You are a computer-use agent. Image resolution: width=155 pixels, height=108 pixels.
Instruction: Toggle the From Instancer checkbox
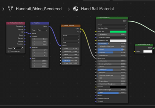point(9,51)
